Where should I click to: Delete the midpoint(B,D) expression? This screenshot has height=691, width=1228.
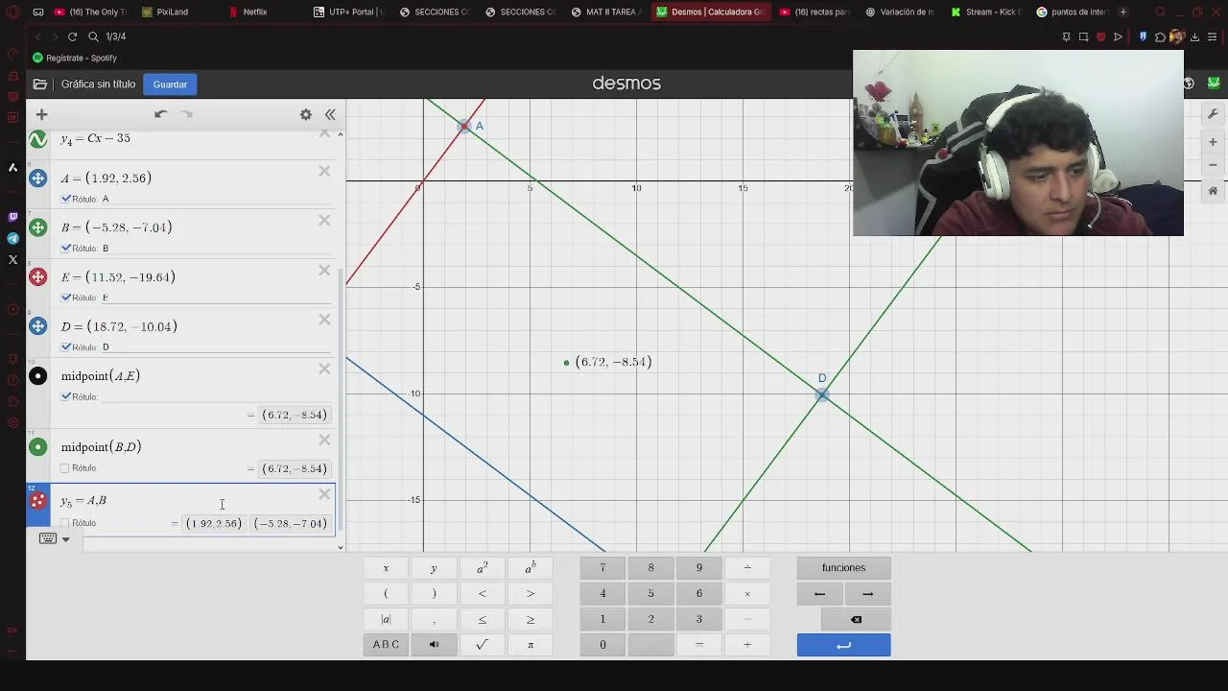coord(324,441)
